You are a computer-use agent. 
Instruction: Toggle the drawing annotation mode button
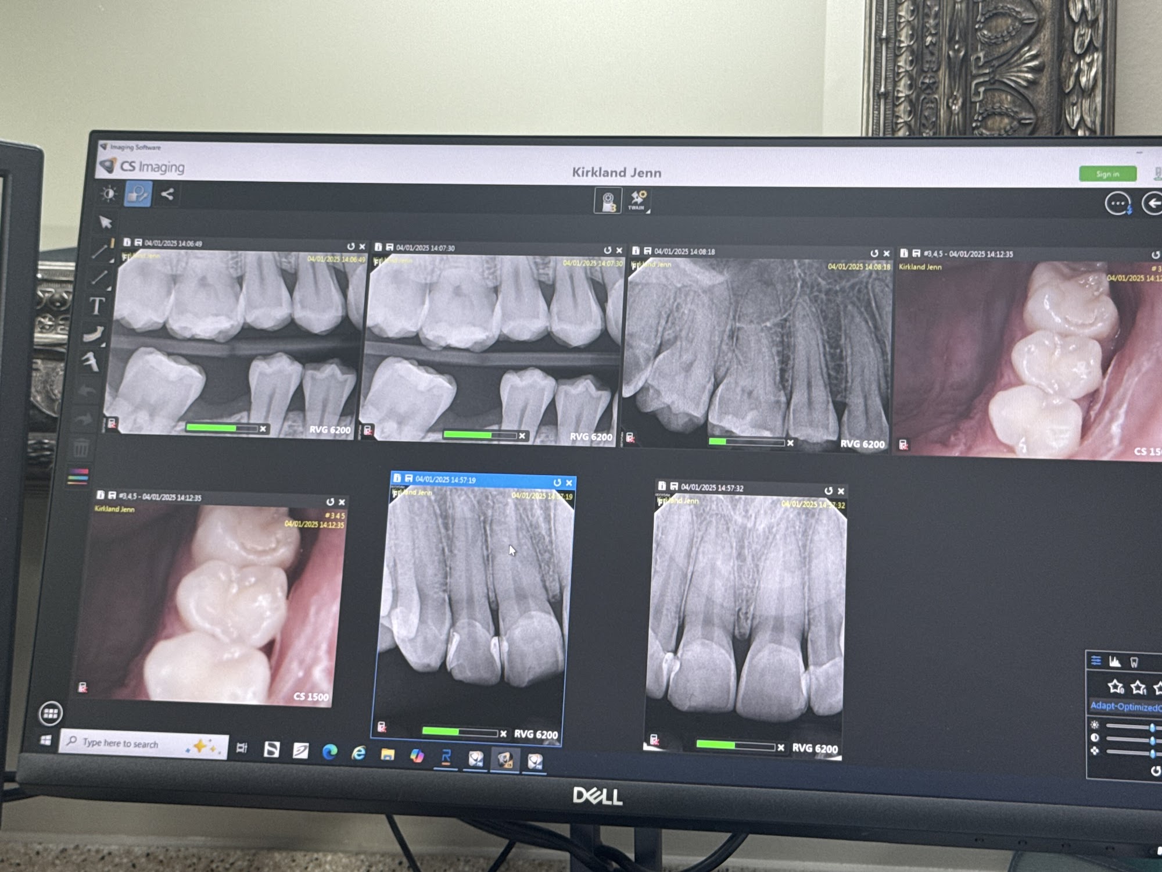138,194
